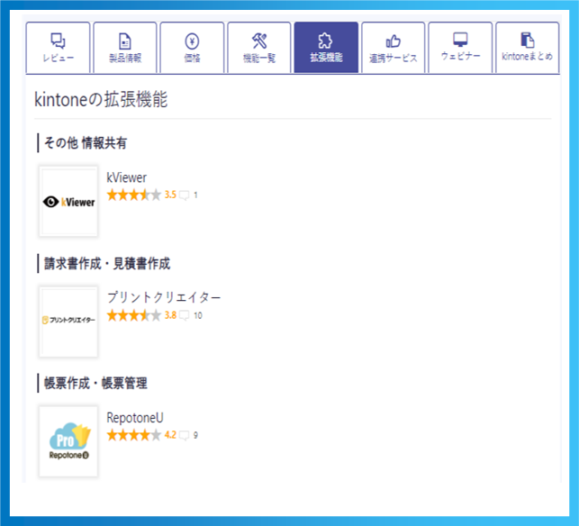Viewport: 579px width, 526px height.
Task: Click the kViewer logo thumbnail
Action: pyautogui.click(x=68, y=202)
